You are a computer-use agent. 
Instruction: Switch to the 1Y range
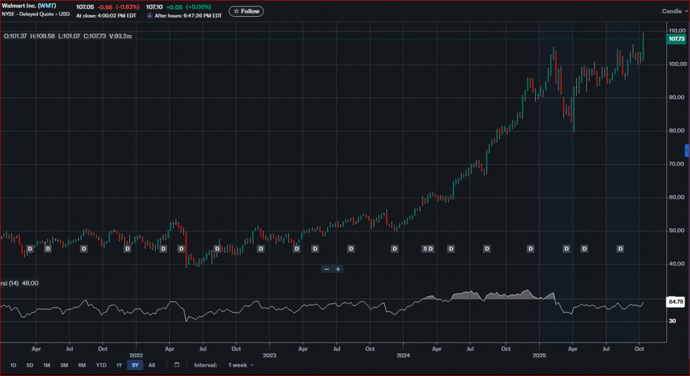[x=119, y=365]
